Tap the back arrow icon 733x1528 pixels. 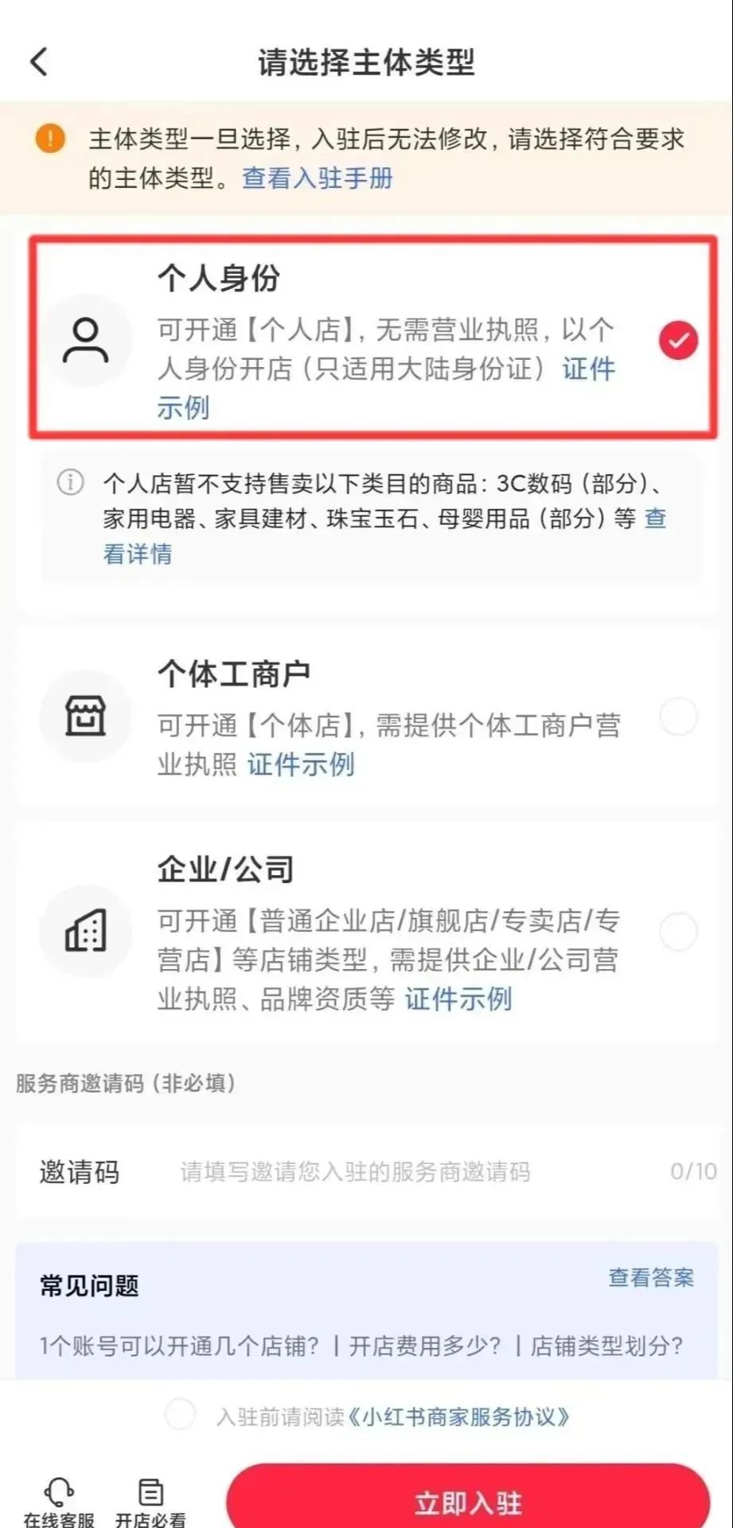[x=39, y=61]
